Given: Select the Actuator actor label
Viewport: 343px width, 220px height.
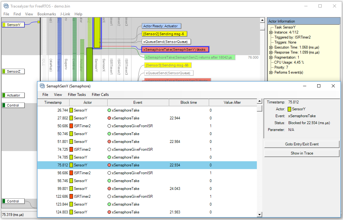Looking at the screenshot, I should [13, 95].
